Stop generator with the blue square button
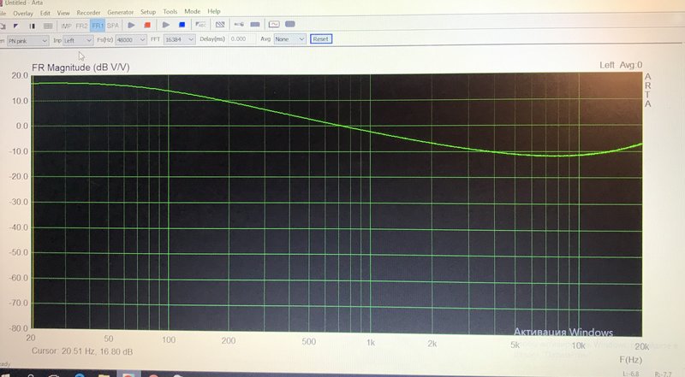 pos(182,25)
